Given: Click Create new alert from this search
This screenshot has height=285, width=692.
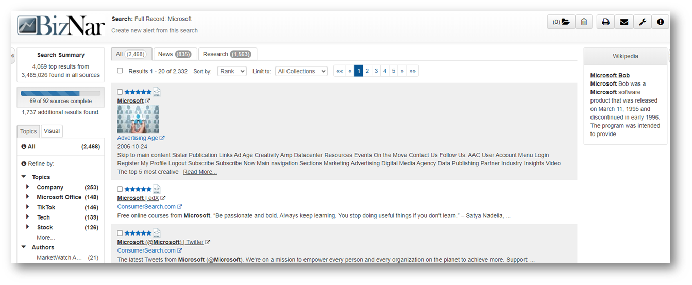Looking at the screenshot, I should [x=155, y=30].
